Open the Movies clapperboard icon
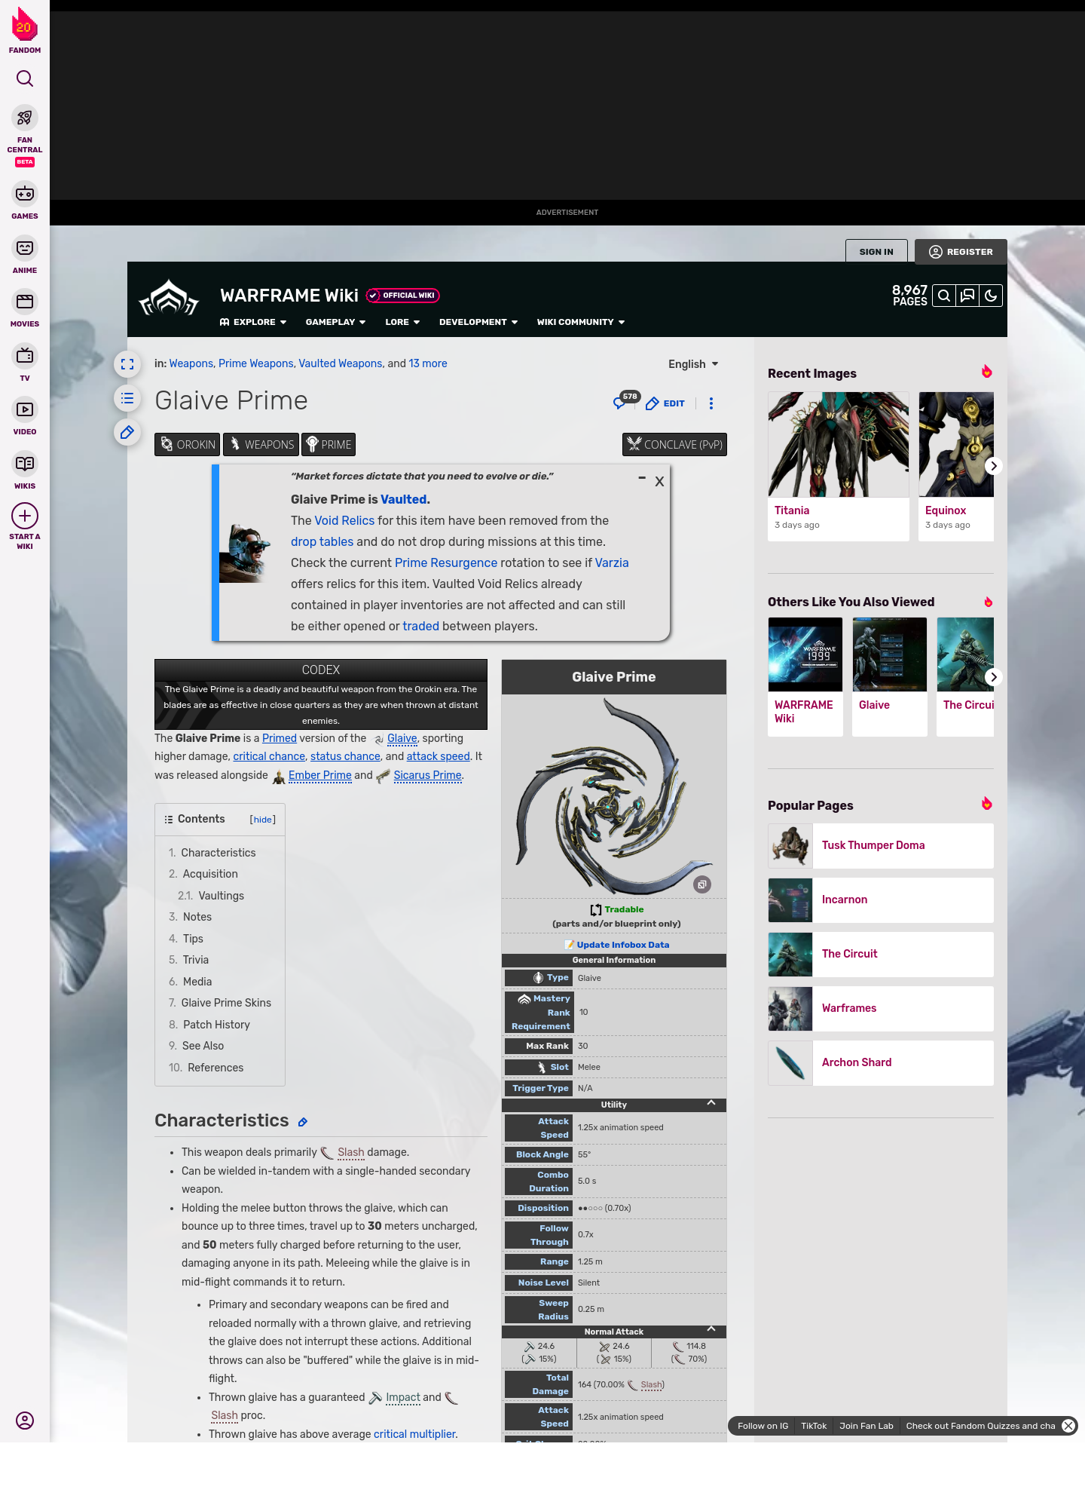1085x1508 pixels. 25,302
